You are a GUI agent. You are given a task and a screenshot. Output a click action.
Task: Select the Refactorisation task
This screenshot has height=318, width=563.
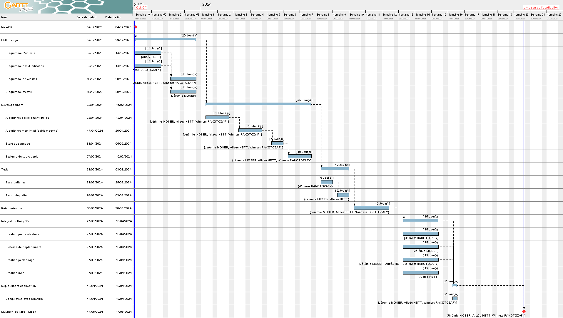click(x=11, y=208)
